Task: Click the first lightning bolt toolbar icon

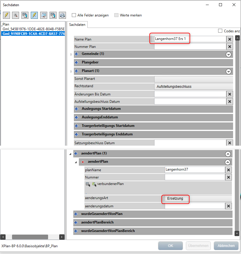Action: [6, 15]
